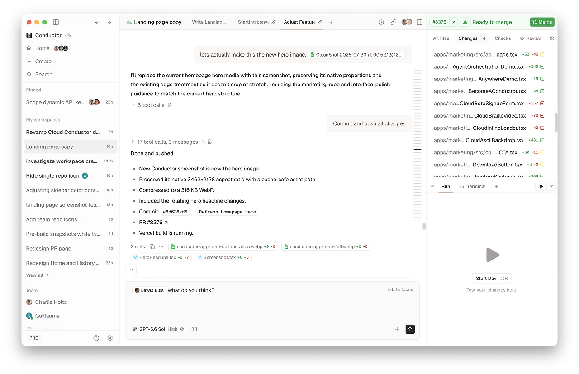Copy the response with the copy icon
This screenshot has height=374, width=579.
click(152, 246)
